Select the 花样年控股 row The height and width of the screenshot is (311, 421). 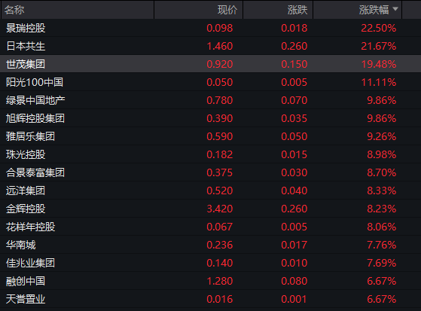(211, 227)
